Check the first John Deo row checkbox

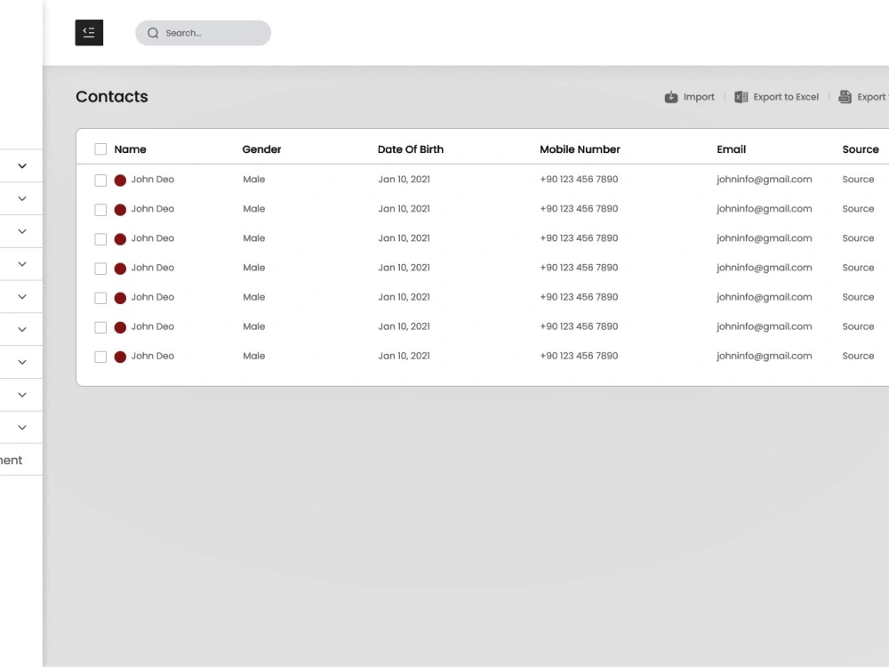[100, 181]
